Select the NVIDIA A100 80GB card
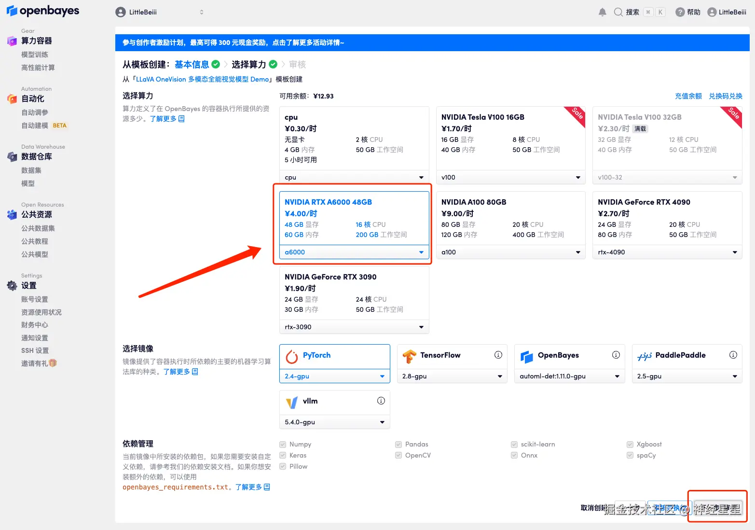The height and width of the screenshot is (530, 755). pos(510,217)
